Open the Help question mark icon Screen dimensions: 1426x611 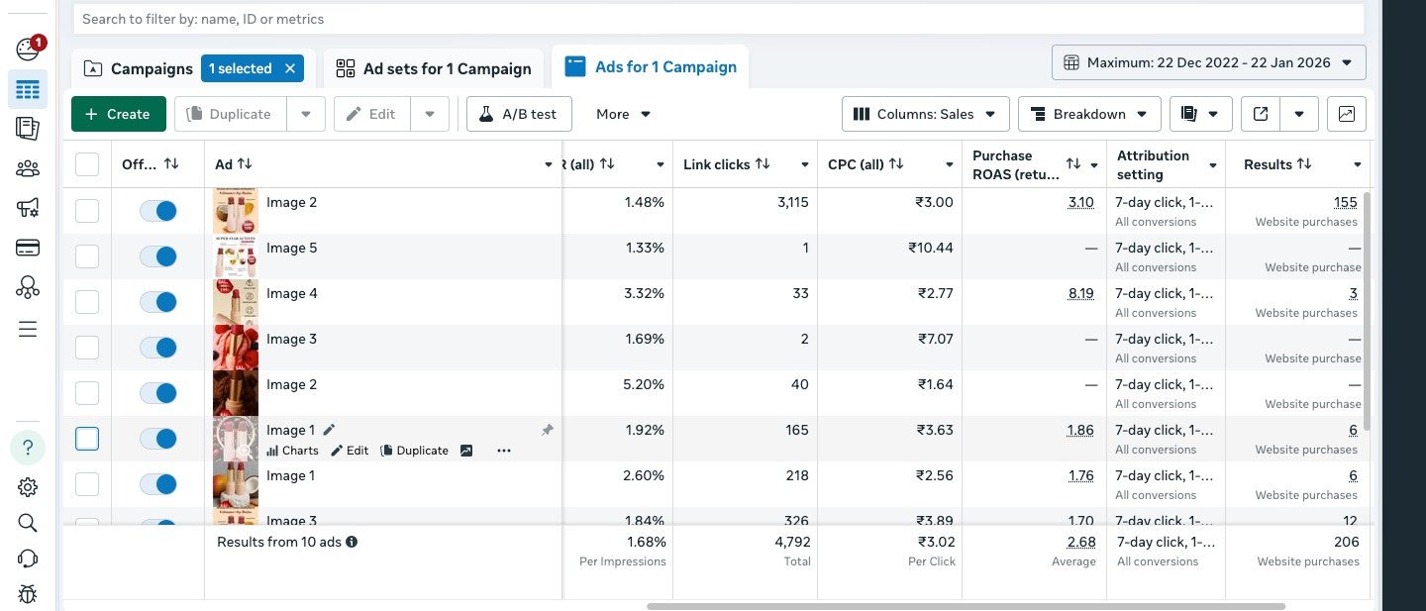pos(28,448)
